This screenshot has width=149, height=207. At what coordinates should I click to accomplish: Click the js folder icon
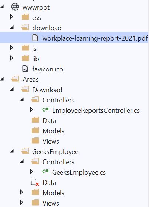point(25,48)
